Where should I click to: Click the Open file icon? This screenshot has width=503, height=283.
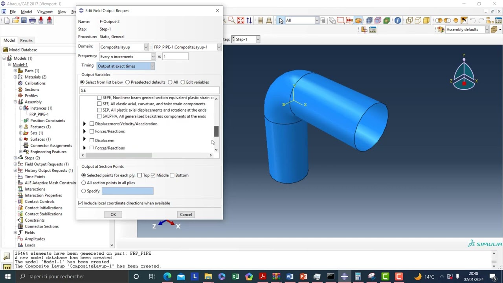(x=15, y=20)
